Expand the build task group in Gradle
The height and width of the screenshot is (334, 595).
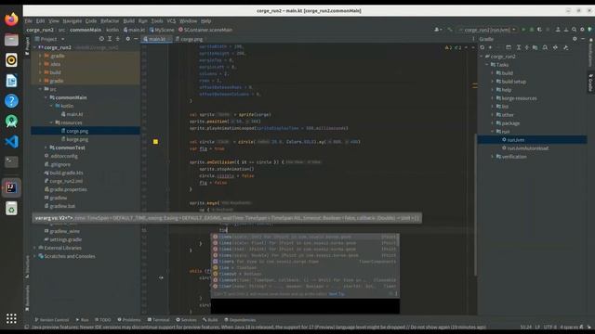493,73
